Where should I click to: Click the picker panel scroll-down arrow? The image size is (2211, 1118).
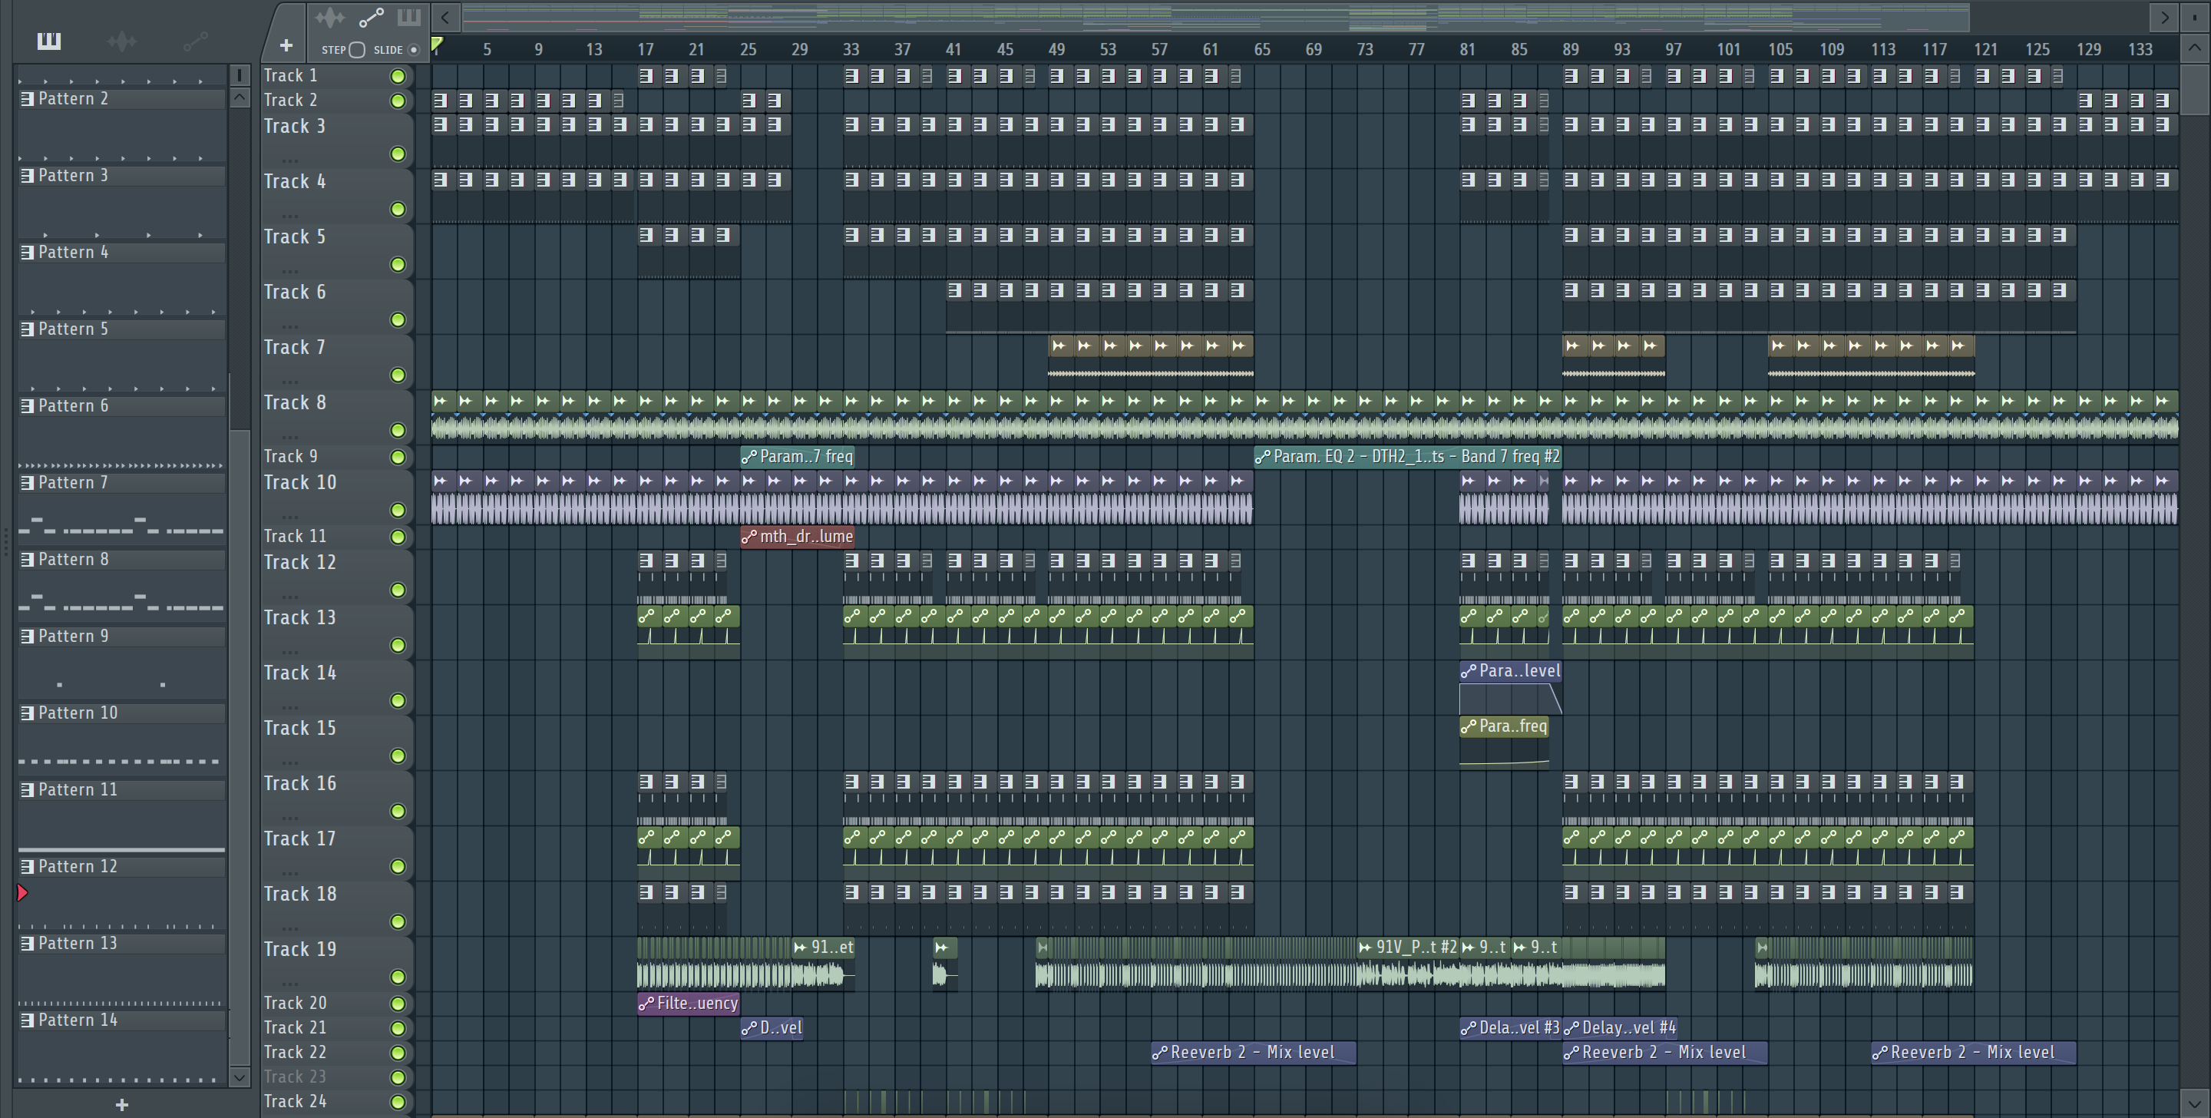[x=240, y=1077]
